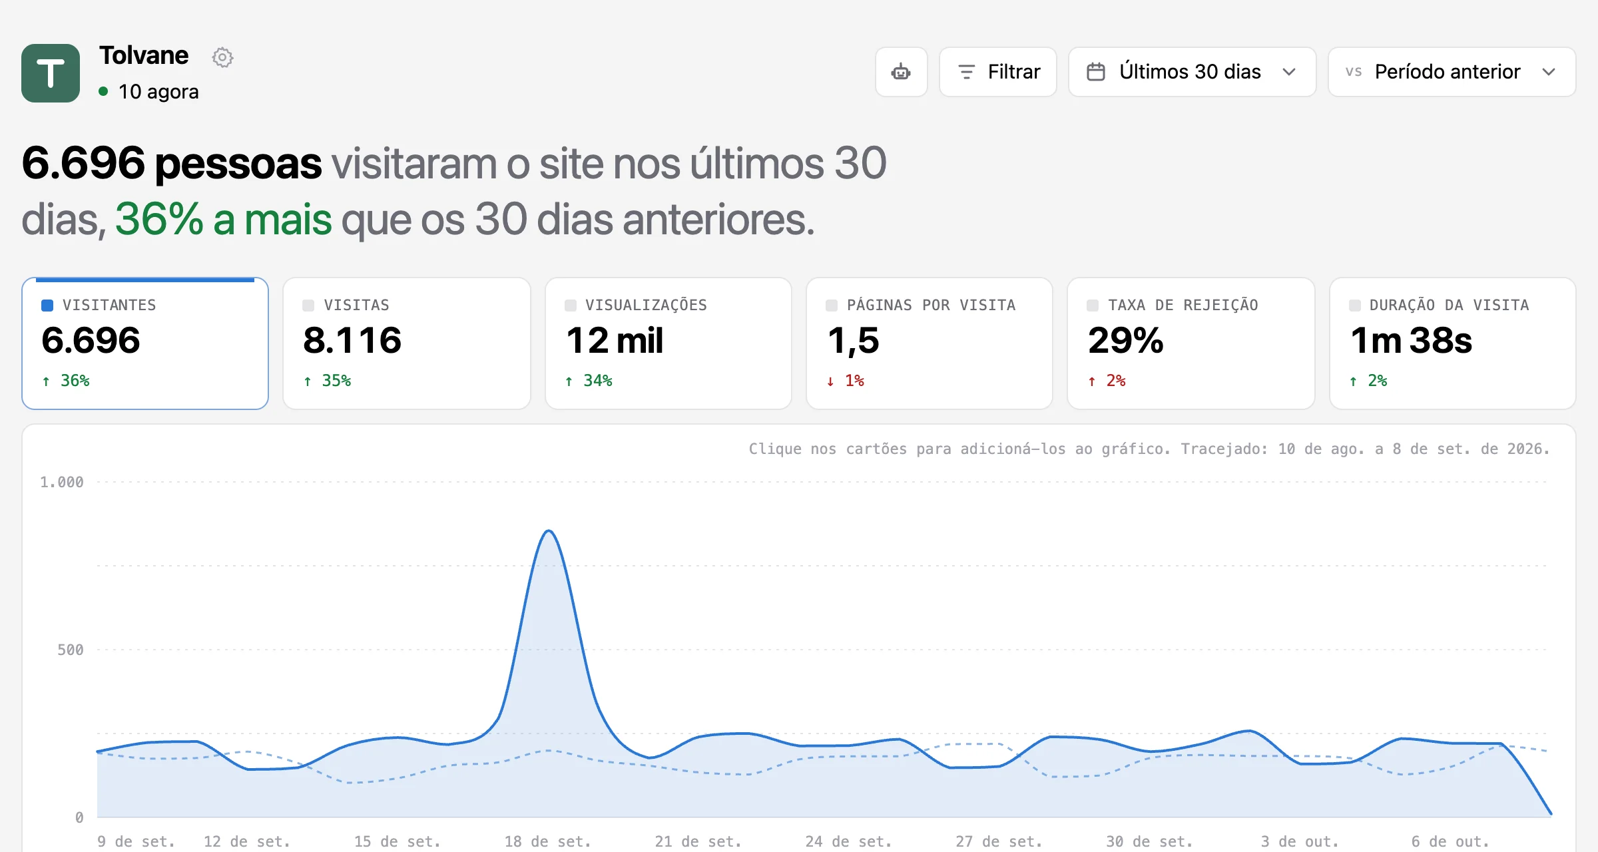Viewport: 1598px width, 852px height.
Task: Click the 3 de out. axis label
Action: pyautogui.click(x=1300, y=841)
